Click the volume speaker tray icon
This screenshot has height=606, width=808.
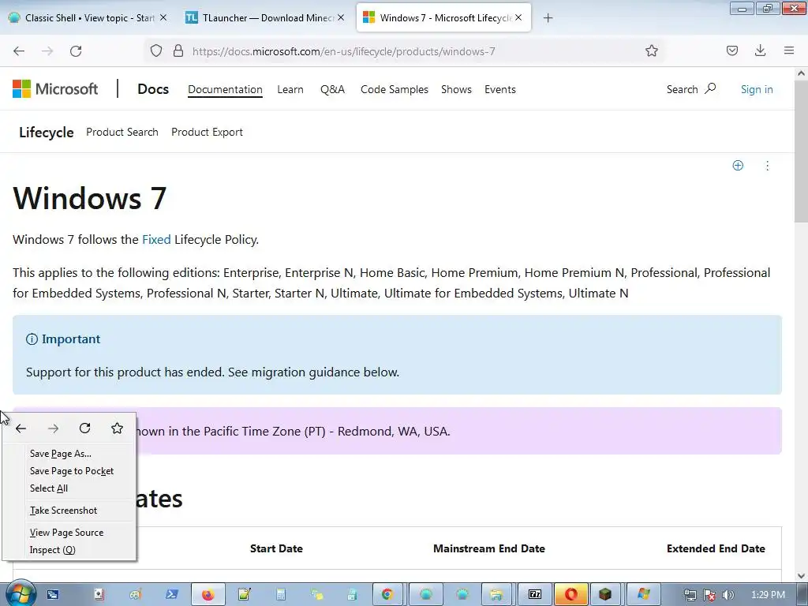728,595
